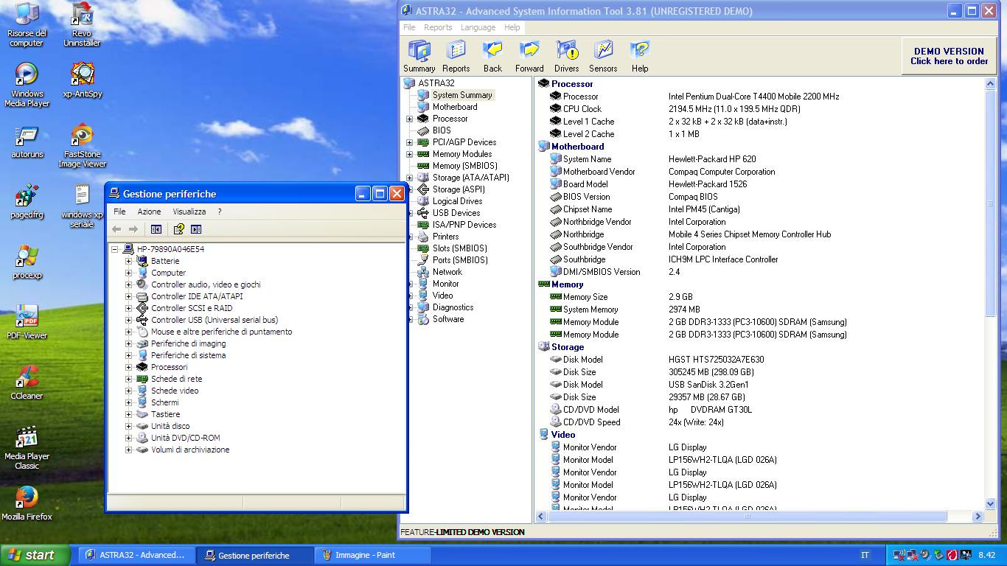The image size is (1007, 566).
Task: Open the Azione menu in Gestione periferiche
Action: [149, 212]
